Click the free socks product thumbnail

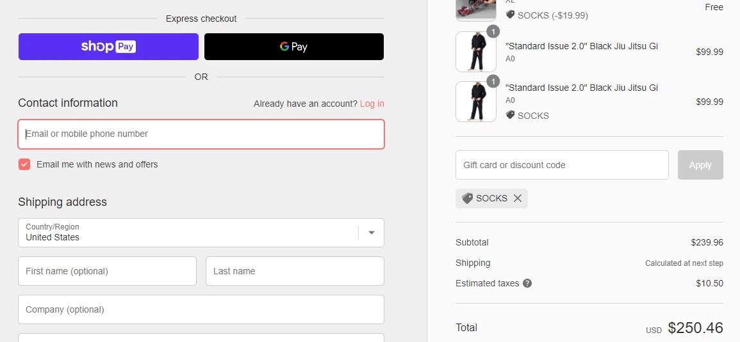(x=475, y=10)
